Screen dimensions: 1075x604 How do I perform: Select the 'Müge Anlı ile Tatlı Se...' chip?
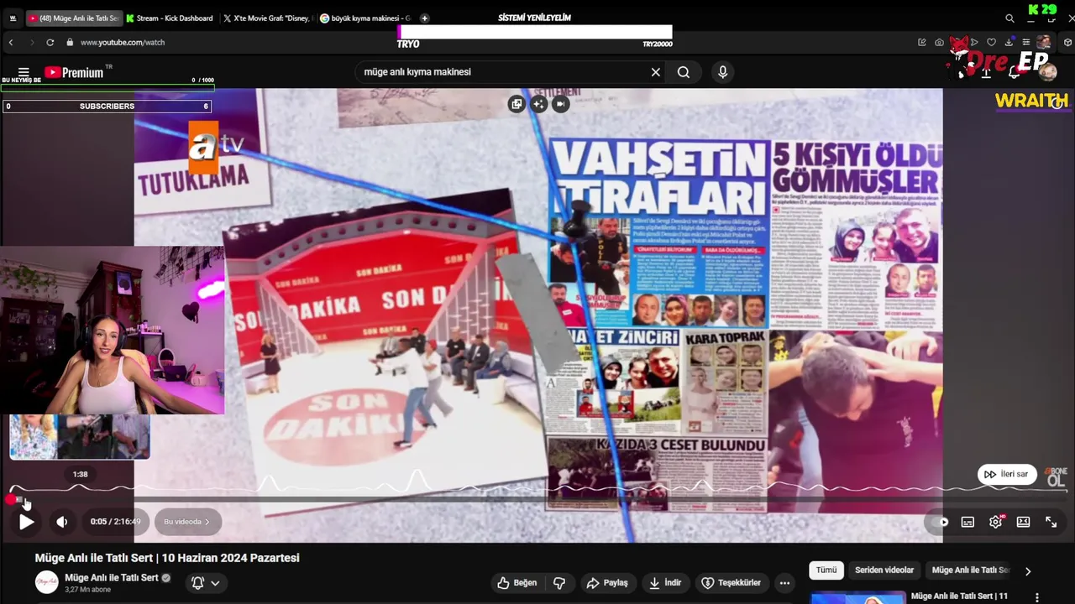(970, 570)
